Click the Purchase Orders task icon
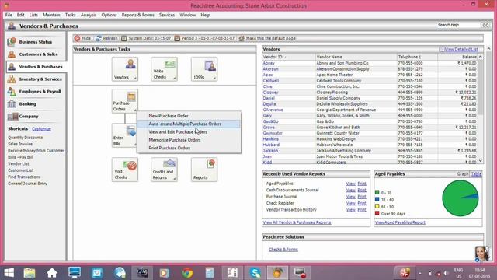 [124, 101]
